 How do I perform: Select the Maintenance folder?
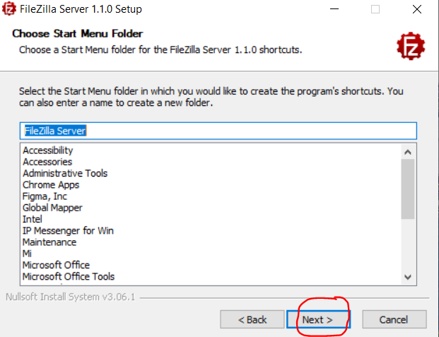click(x=49, y=242)
